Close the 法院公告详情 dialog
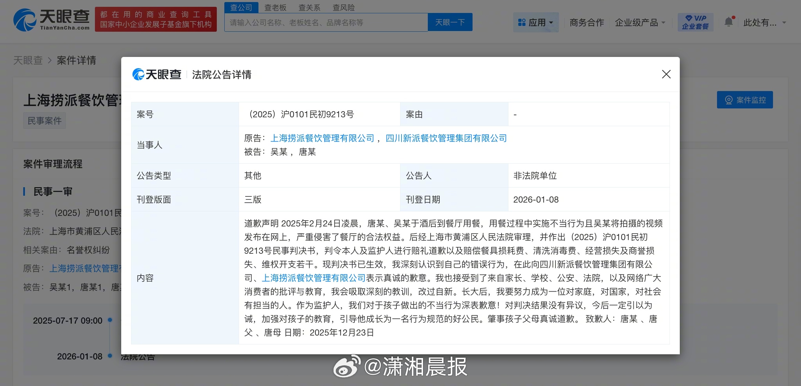The height and width of the screenshot is (386, 801). [x=666, y=74]
